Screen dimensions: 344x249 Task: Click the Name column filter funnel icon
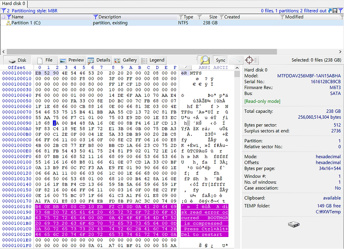9,17
